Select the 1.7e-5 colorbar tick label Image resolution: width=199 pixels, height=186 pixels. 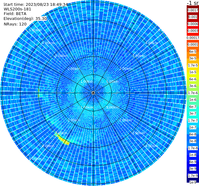click(193, 65)
